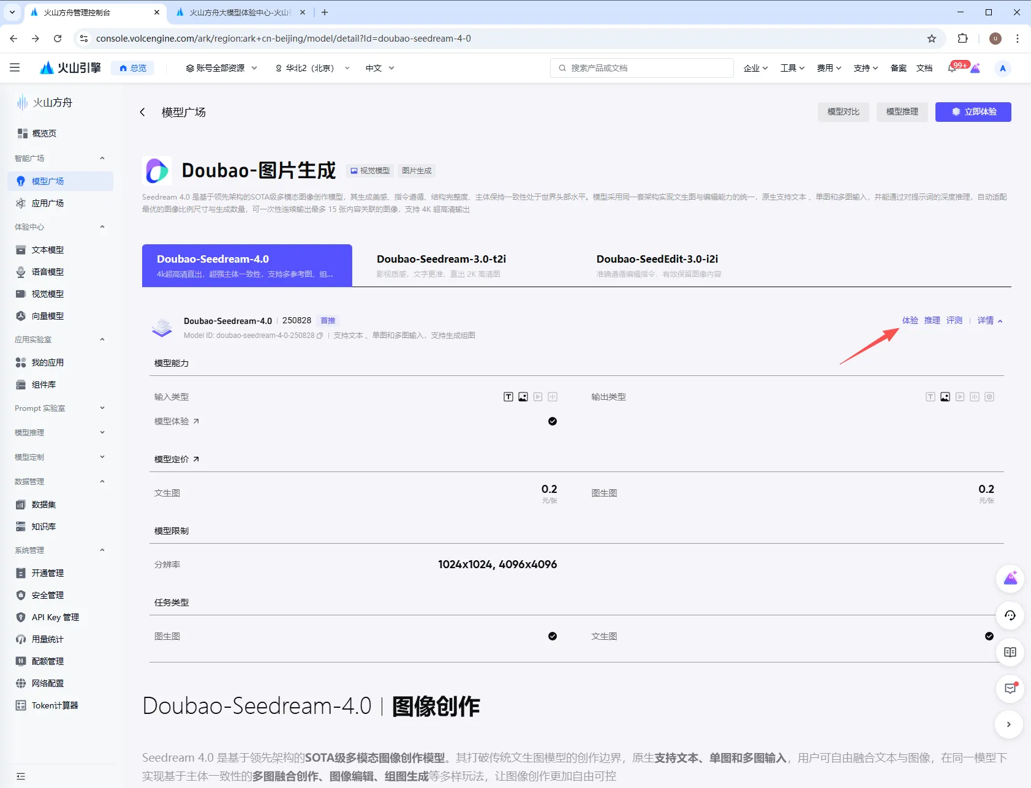Screen dimensions: 1031x788
Task: Click the 文生图 task type checkmark
Action: point(989,636)
